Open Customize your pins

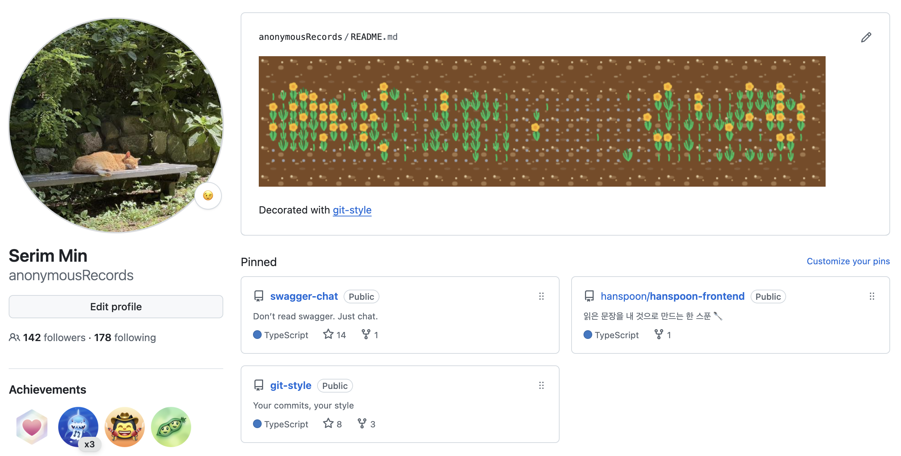(x=848, y=261)
